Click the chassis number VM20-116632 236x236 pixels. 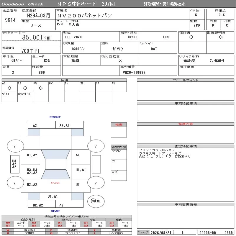coord(134,73)
